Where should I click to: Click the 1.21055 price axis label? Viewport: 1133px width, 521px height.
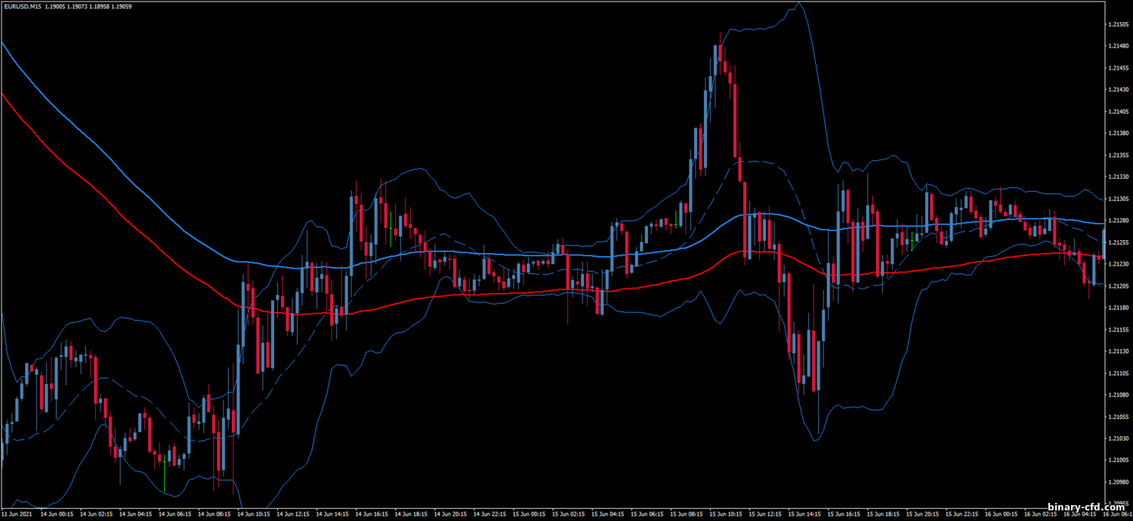(x=1118, y=417)
